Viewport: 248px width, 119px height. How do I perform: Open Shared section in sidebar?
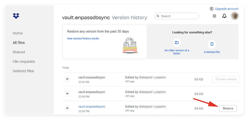pyautogui.click(x=19, y=52)
